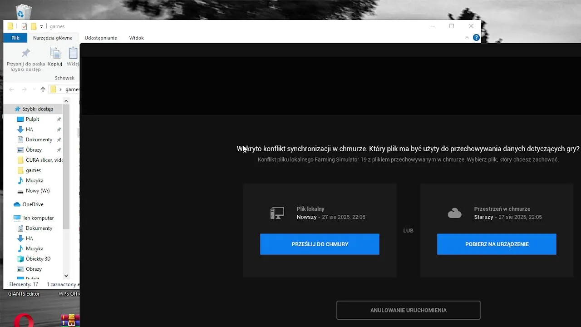
Task: Click the Nowy (W:) drive icon
Action: click(x=20, y=191)
